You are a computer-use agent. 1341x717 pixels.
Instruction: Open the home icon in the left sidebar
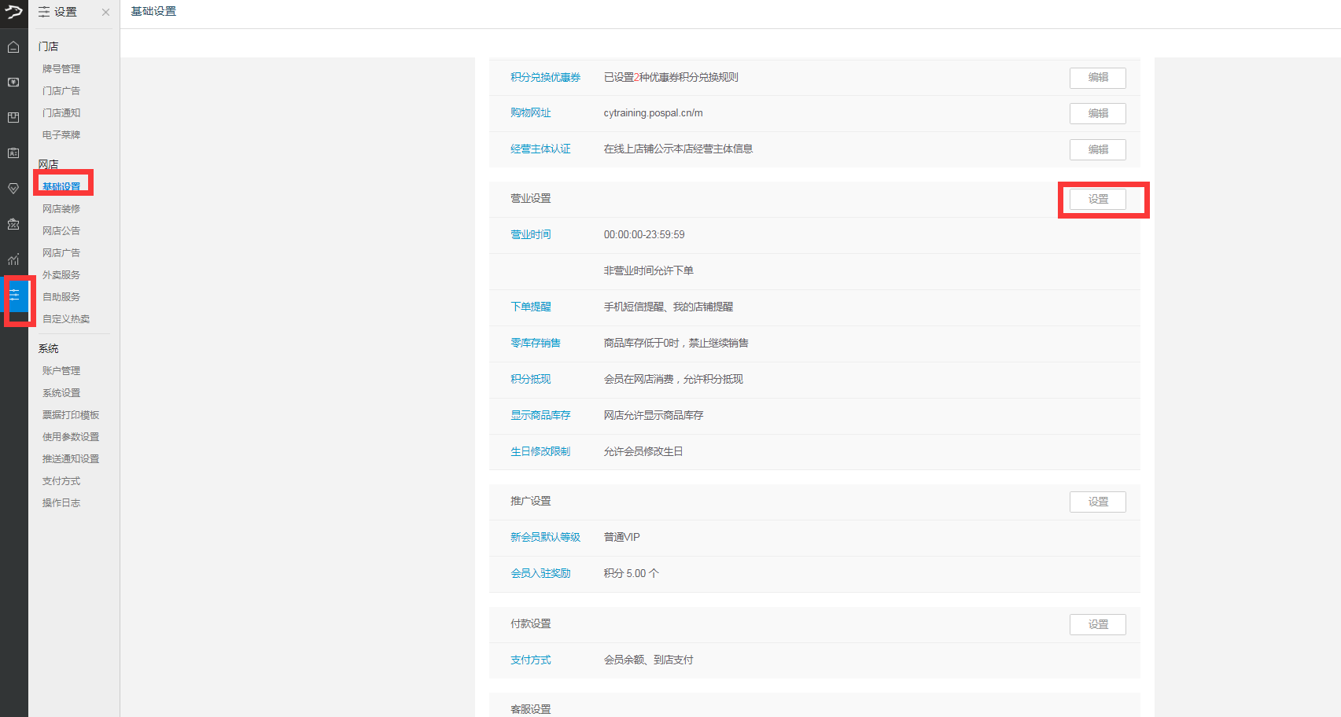point(13,47)
